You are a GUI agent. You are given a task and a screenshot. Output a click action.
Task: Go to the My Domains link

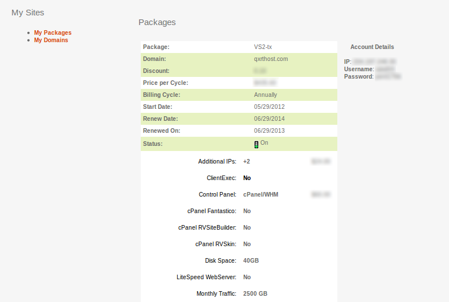tap(51, 40)
